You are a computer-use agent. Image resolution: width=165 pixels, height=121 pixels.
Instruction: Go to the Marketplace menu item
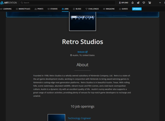point(23,9)
